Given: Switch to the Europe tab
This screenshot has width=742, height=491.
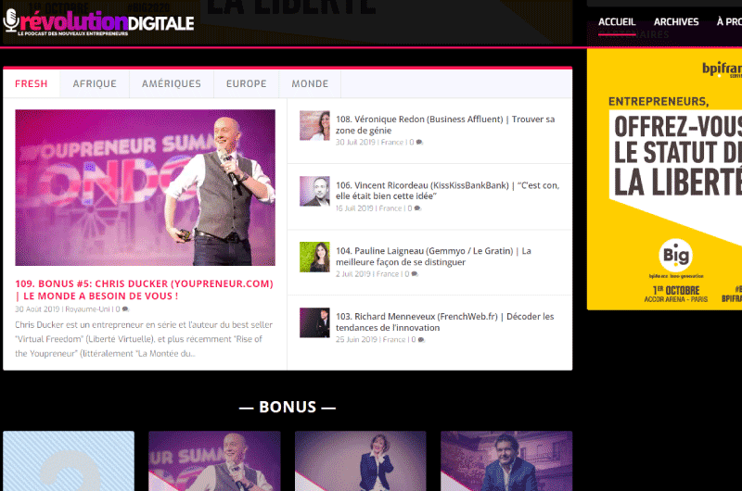Looking at the screenshot, I should pyautogui.click(x=246, y=83).
